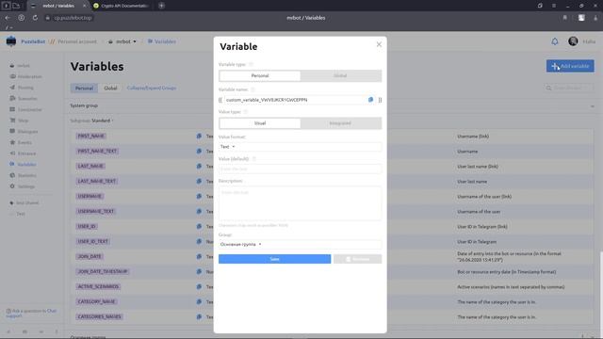Open user avatar profile menu

pos(573,41)
